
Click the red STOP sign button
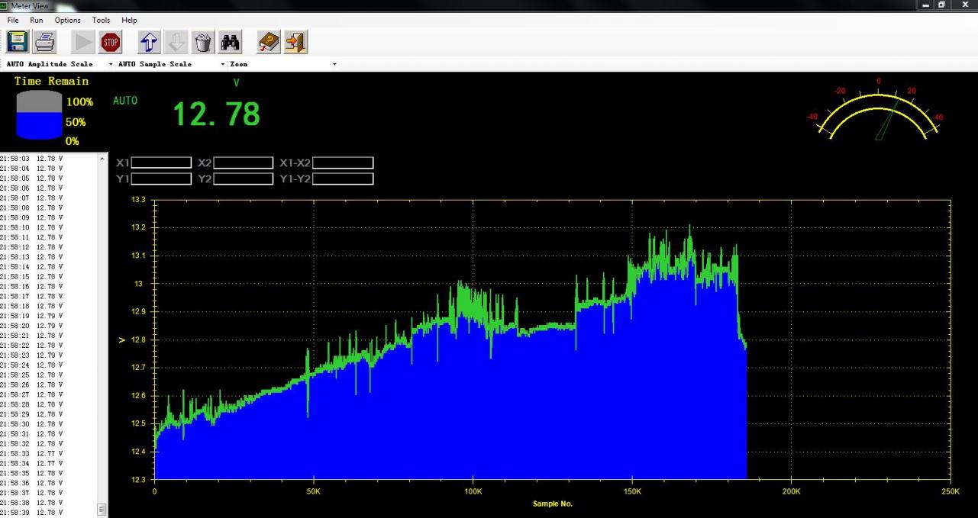[111, 41]
